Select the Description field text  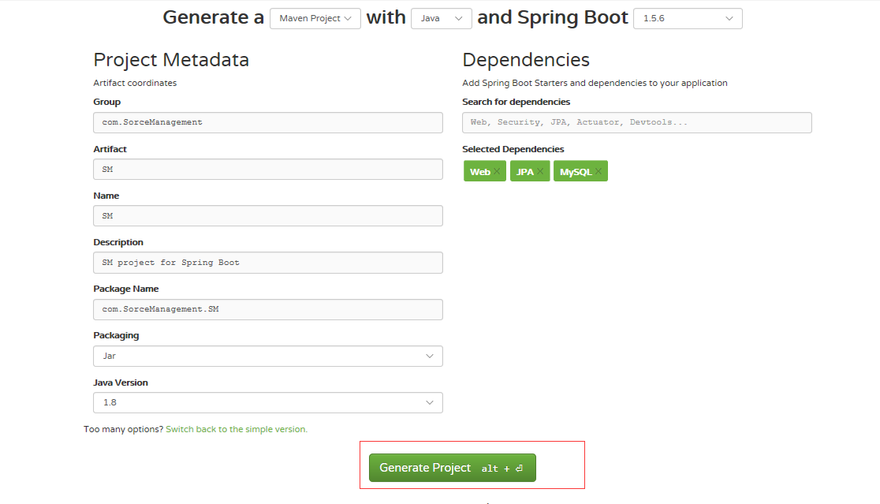point(268,262)
